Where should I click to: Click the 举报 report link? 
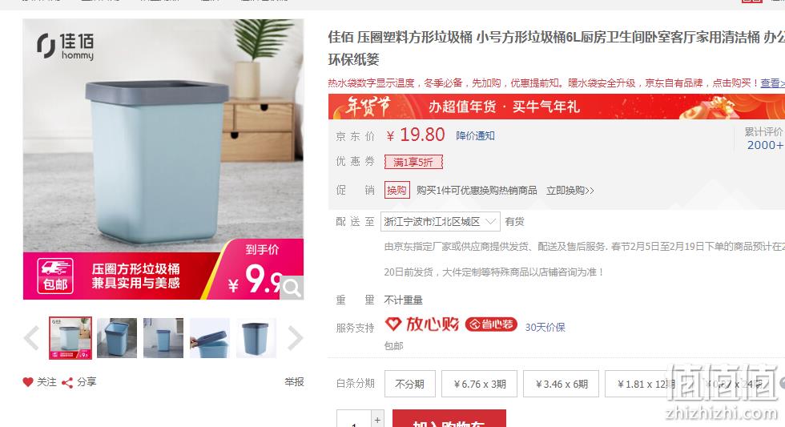point(295,382)
